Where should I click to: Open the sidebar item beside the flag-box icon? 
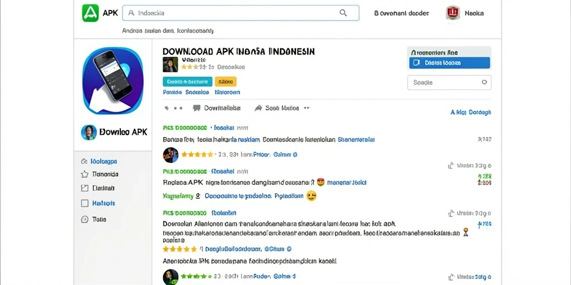(103, 188)
